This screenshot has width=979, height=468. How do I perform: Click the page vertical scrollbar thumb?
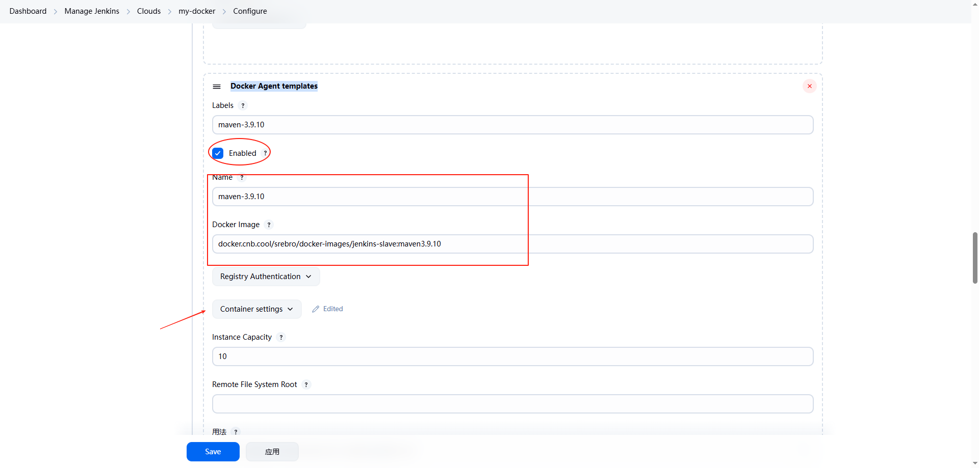[x=975, y=258]
